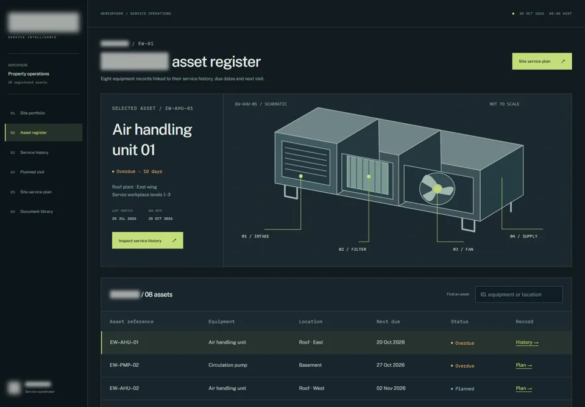
Task: Click the Roof · West location cell
Action: (x=311, y=388)
